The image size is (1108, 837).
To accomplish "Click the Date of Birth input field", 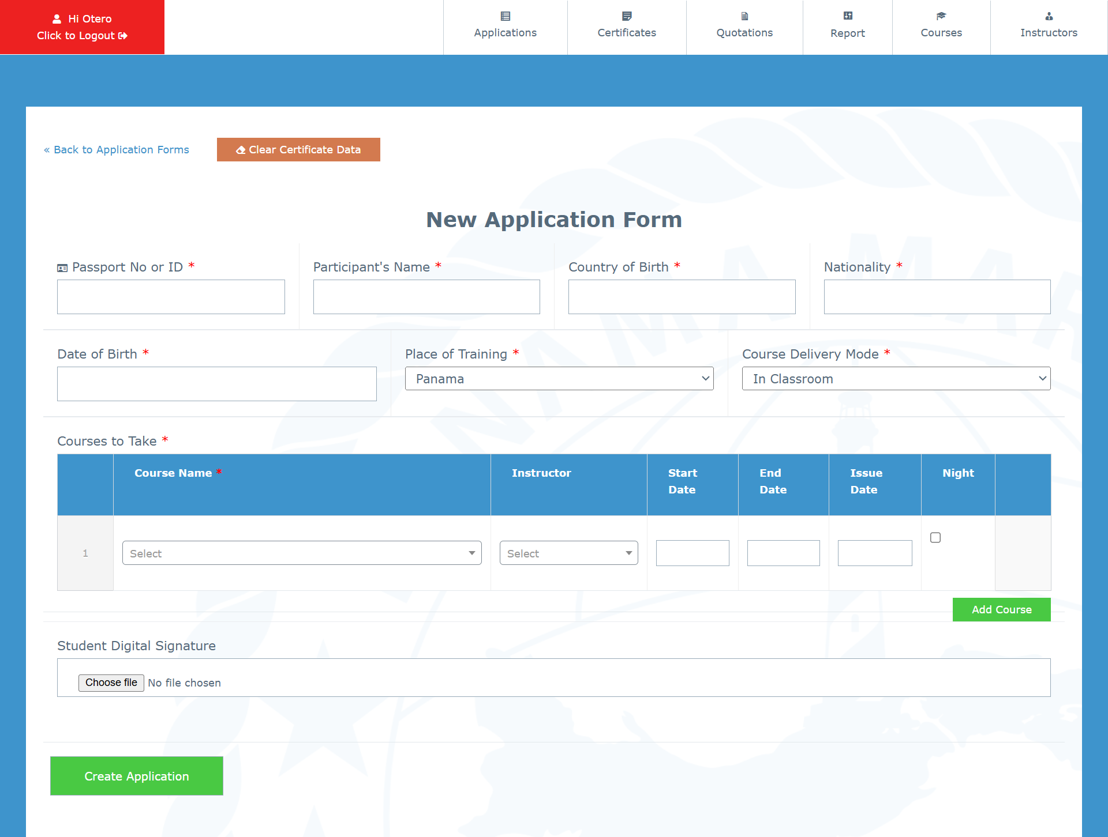I will 216,384.
